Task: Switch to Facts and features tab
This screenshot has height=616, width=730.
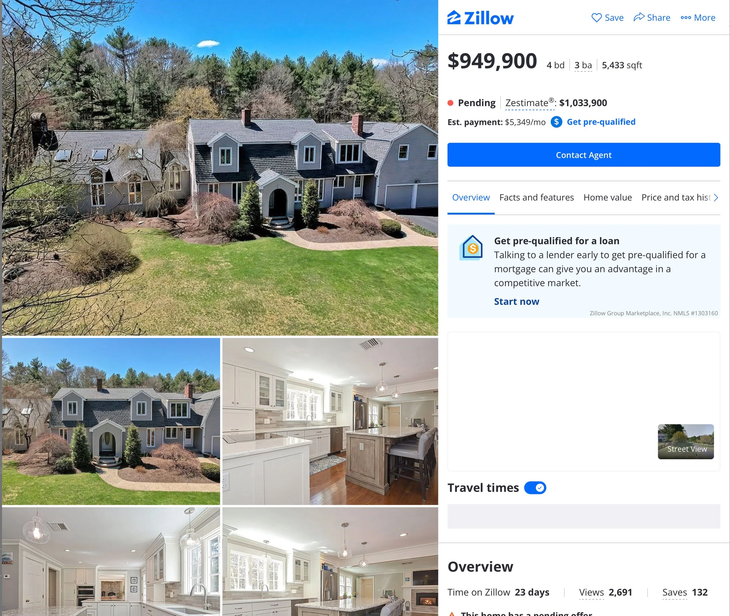Action: coord(536,197)
